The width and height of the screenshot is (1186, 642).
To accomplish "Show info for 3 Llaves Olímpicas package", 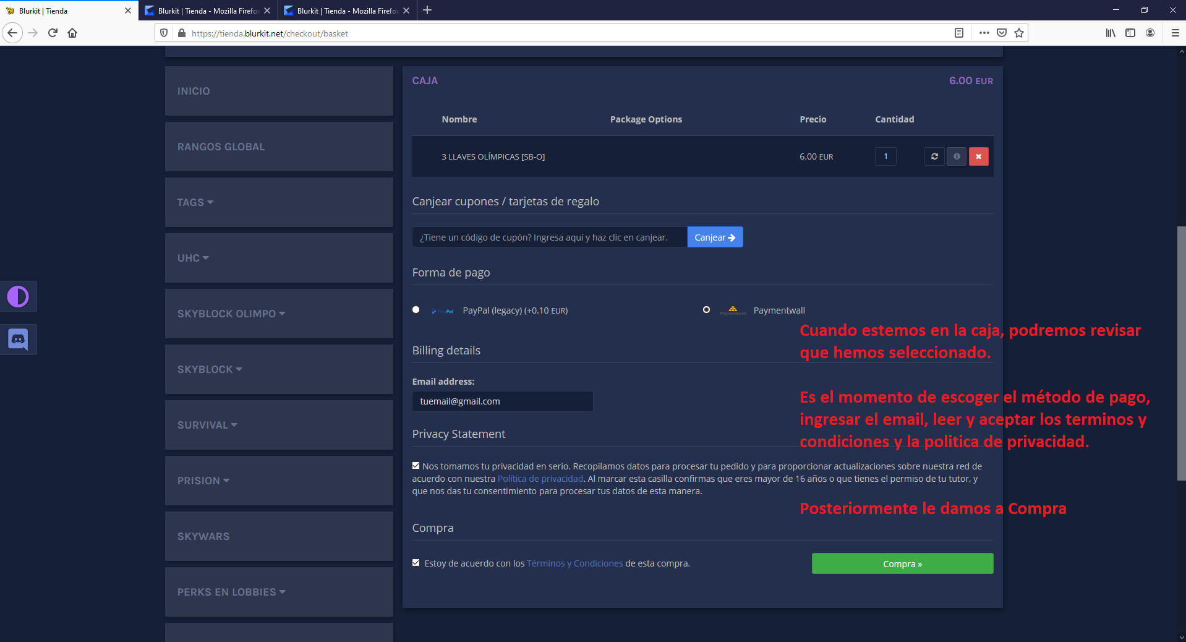I will point(957,156).
